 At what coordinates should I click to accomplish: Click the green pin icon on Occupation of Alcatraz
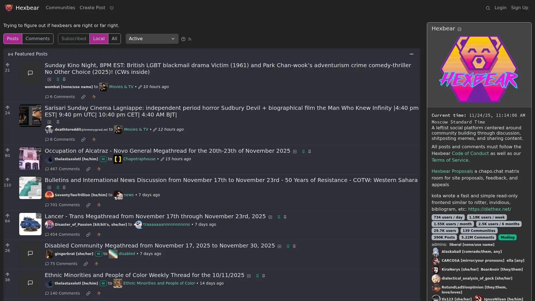303,151
